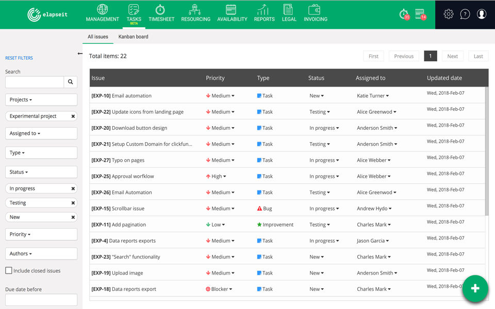Viewport: 495px width, 309px height.
Task: Click the Next page button
Action: pos(452,56)
